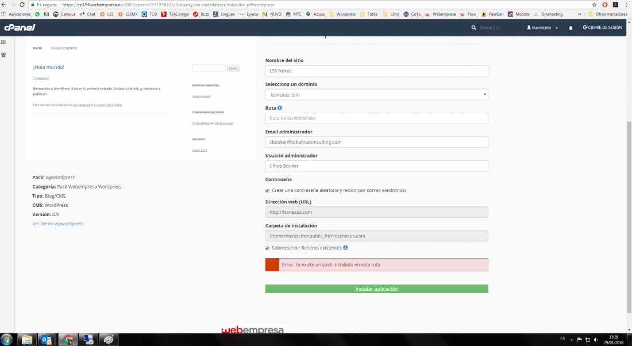The height and width of the screenshot is (346, 632).
Task: Open the Adobe PDF extension icon
Action: click(x=615, y=5)
